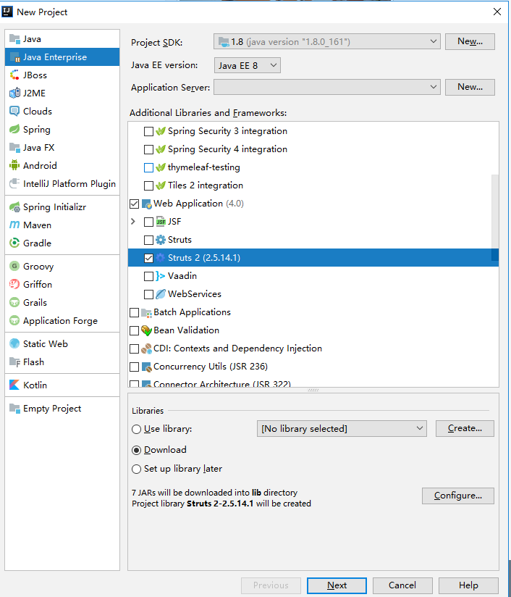Click the Spring leaf icon
511x597 pixels.
point(14,130)
